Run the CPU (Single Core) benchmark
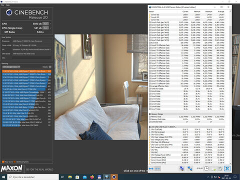Viewport: 240px width, 180px height. tap(45, 28)
